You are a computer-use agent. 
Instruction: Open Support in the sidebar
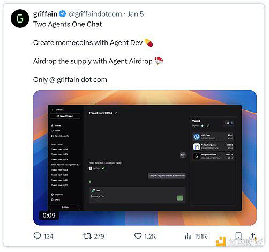tap(57, 195)
